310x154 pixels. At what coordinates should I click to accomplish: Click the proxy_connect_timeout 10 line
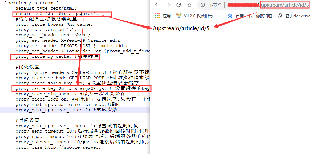point(82,142)
